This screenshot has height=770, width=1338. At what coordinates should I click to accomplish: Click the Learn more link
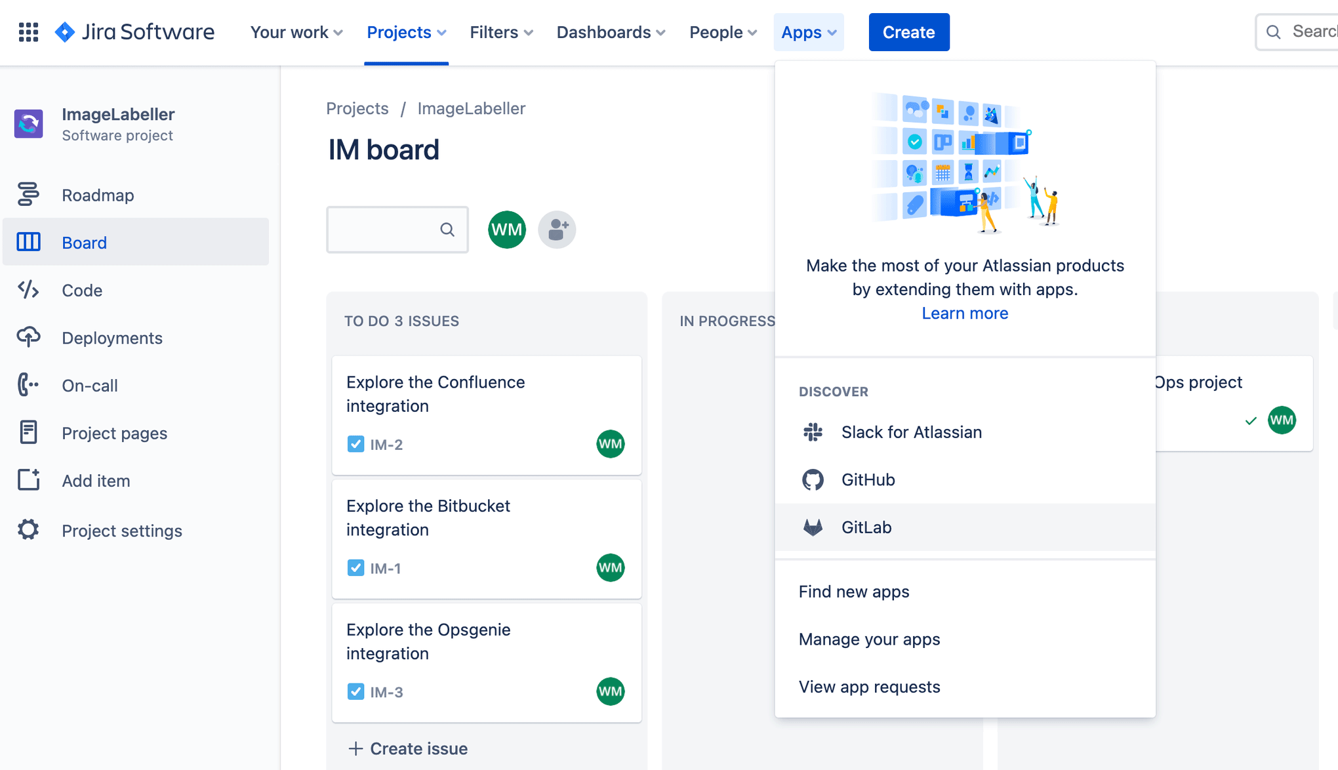click(965, 314)
